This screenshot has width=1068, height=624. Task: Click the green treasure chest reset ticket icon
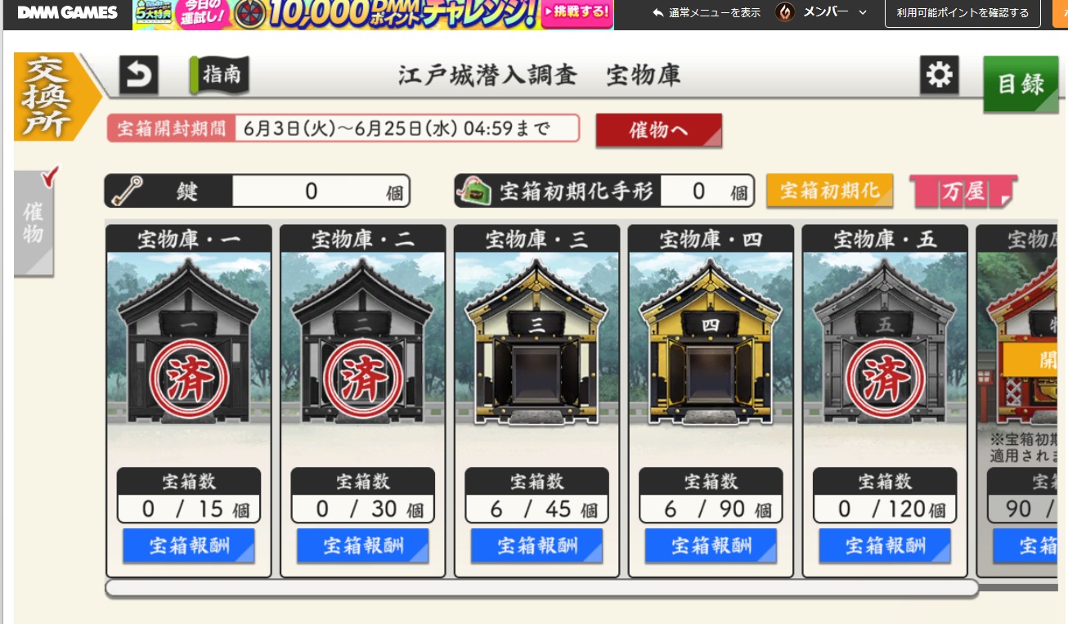click(x=473, y=191)
